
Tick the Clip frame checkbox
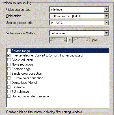(9, 87)
